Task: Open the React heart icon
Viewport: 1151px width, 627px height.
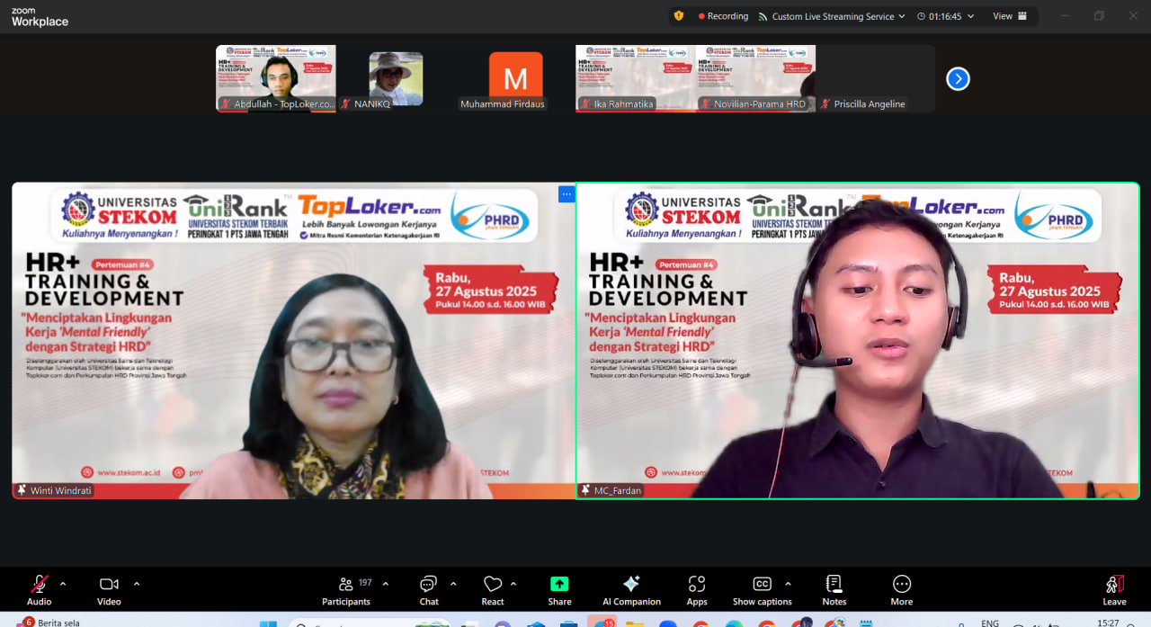Action: pos(493,585)
